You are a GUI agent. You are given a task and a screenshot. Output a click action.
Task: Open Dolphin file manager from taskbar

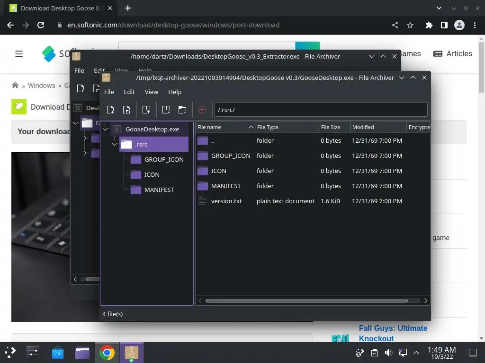tap(82, 353)
